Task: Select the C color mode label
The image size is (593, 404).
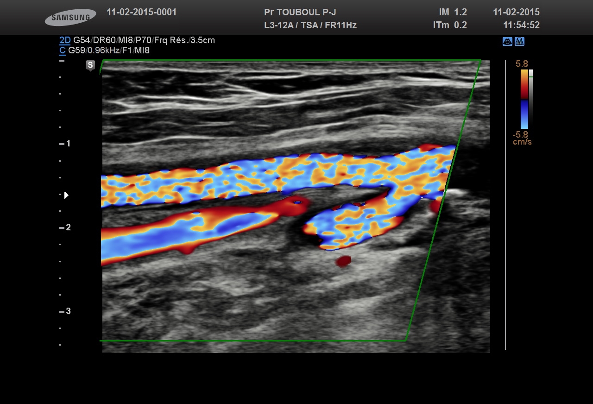Action: tap(62, 50)
